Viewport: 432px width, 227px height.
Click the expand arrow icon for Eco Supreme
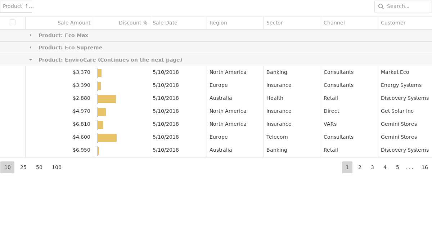pyautogui.click(x=30, y=48)
